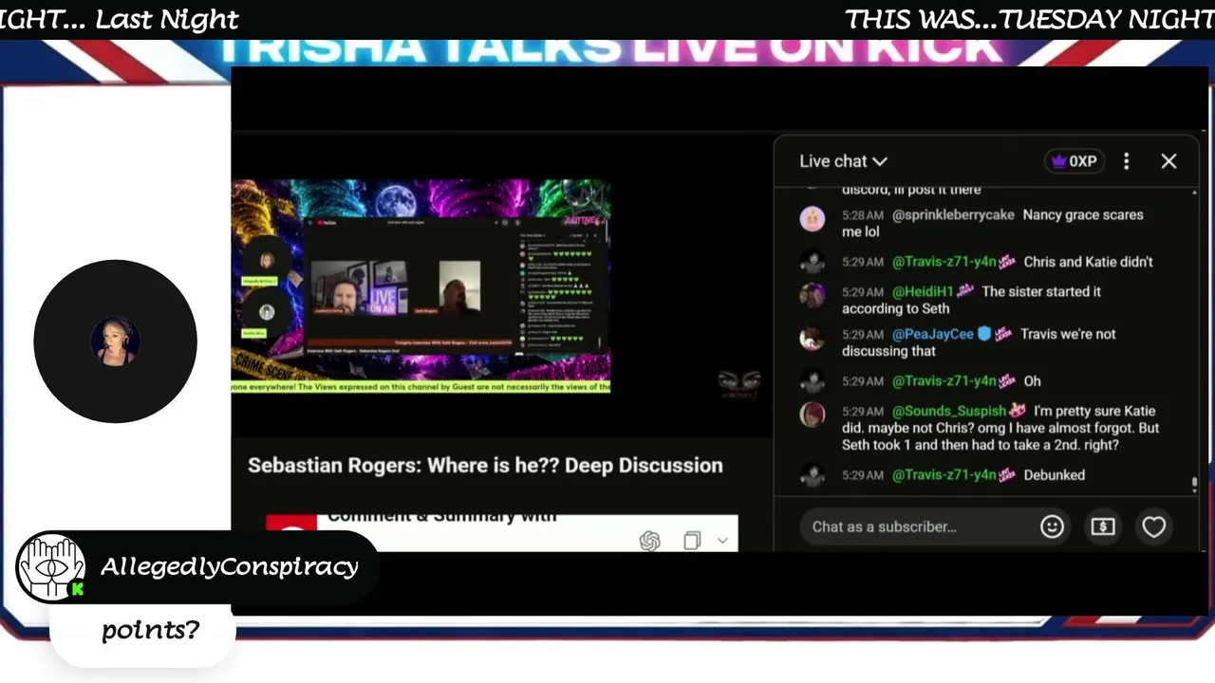Click the embedded interview video thumbnail

[421, 286]
